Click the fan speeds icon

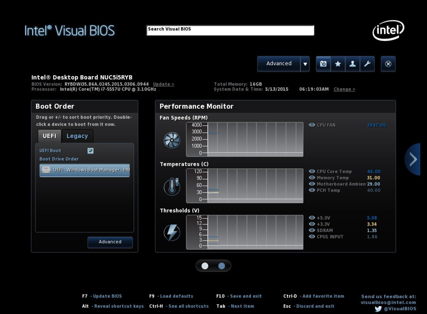(172, 140)
